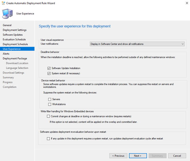Click the dropdown arrow of User notifications
The height and width of the screenshot is (161, 190).
(183, 44)
